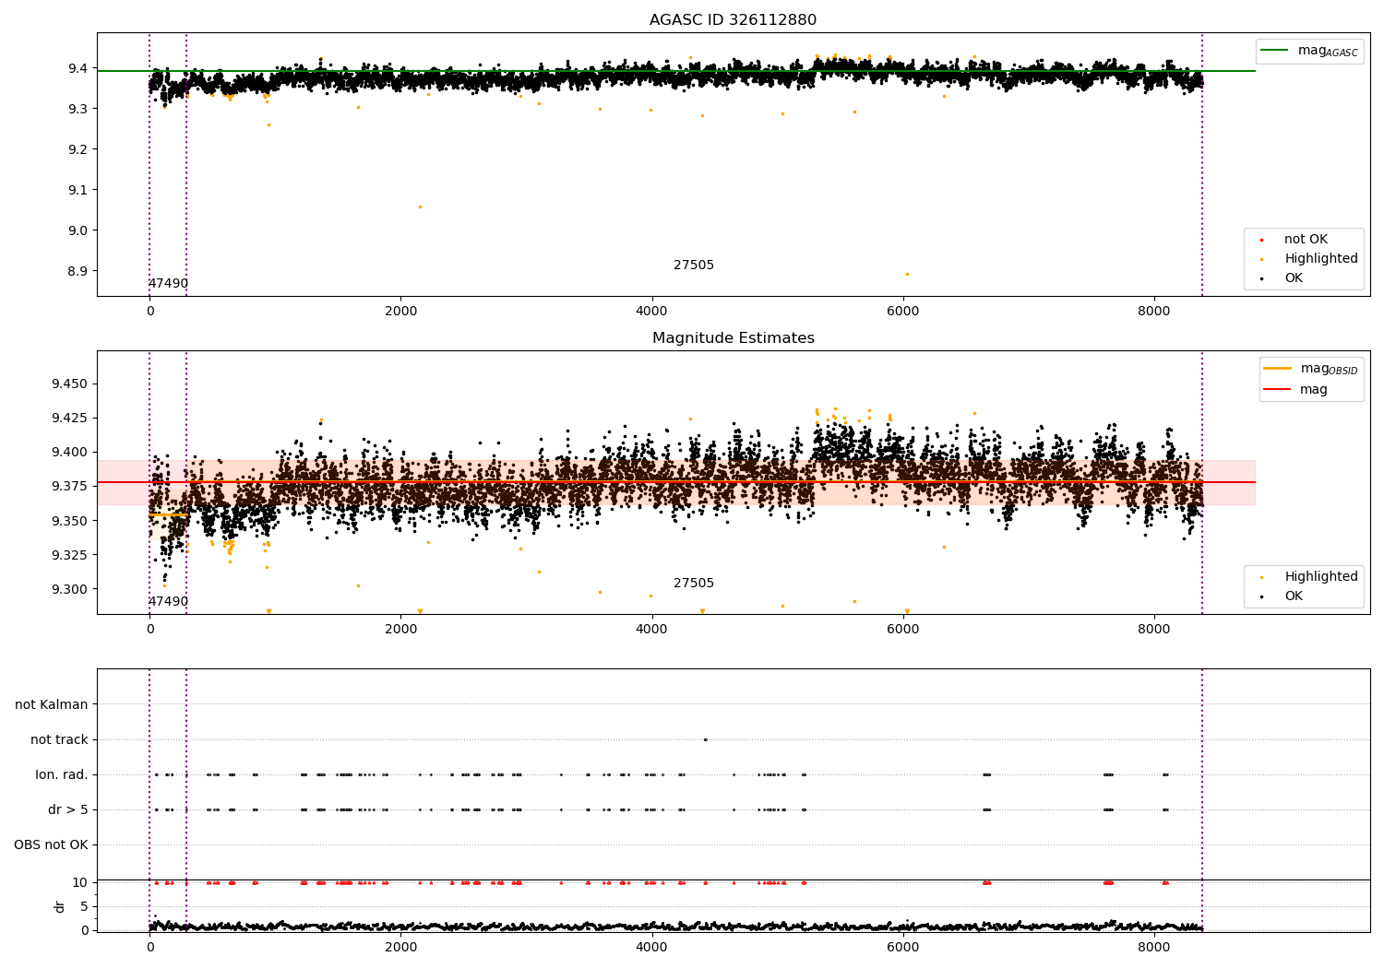Click the 8000 x-axis tick in bottom plot
Viewport: 1384px width, 968px height.
(x=1154, y=947)
